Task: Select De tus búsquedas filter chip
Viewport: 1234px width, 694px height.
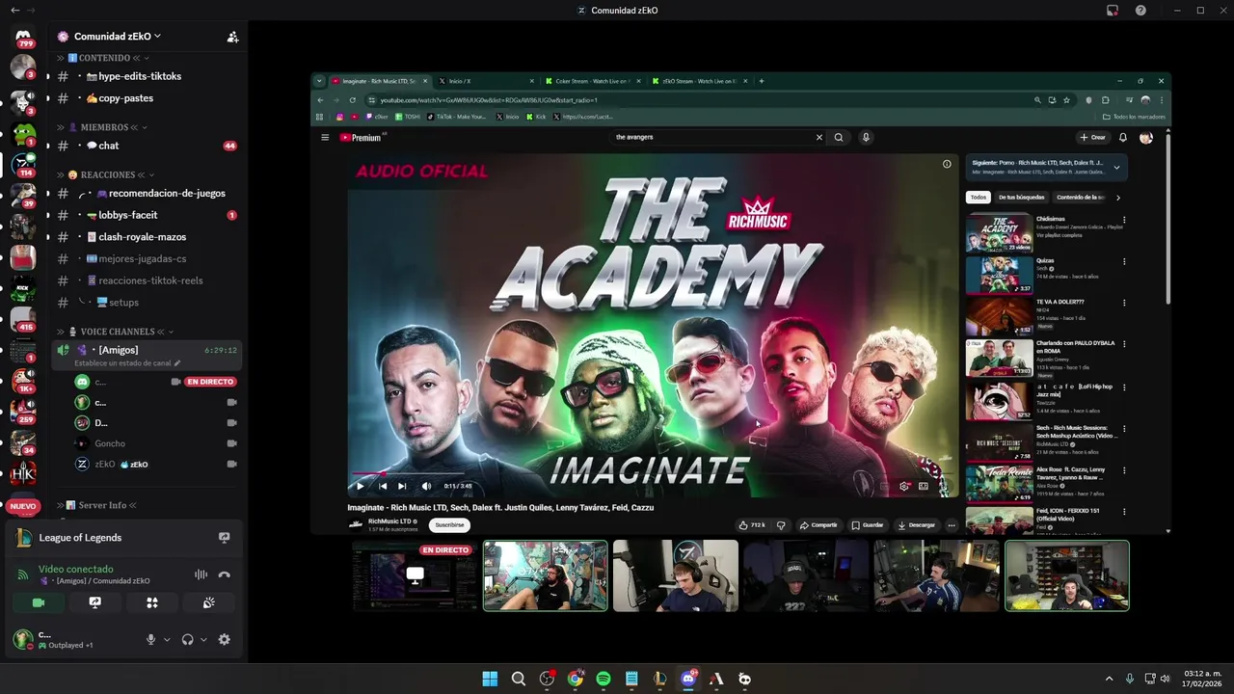Action: [1021, 198]
